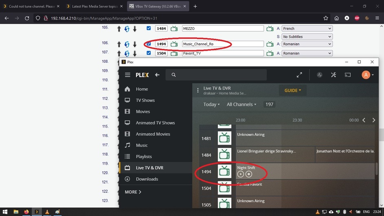
Task: Click TV icon right of Music_Channel_Ro name
Action: [270, 44]
